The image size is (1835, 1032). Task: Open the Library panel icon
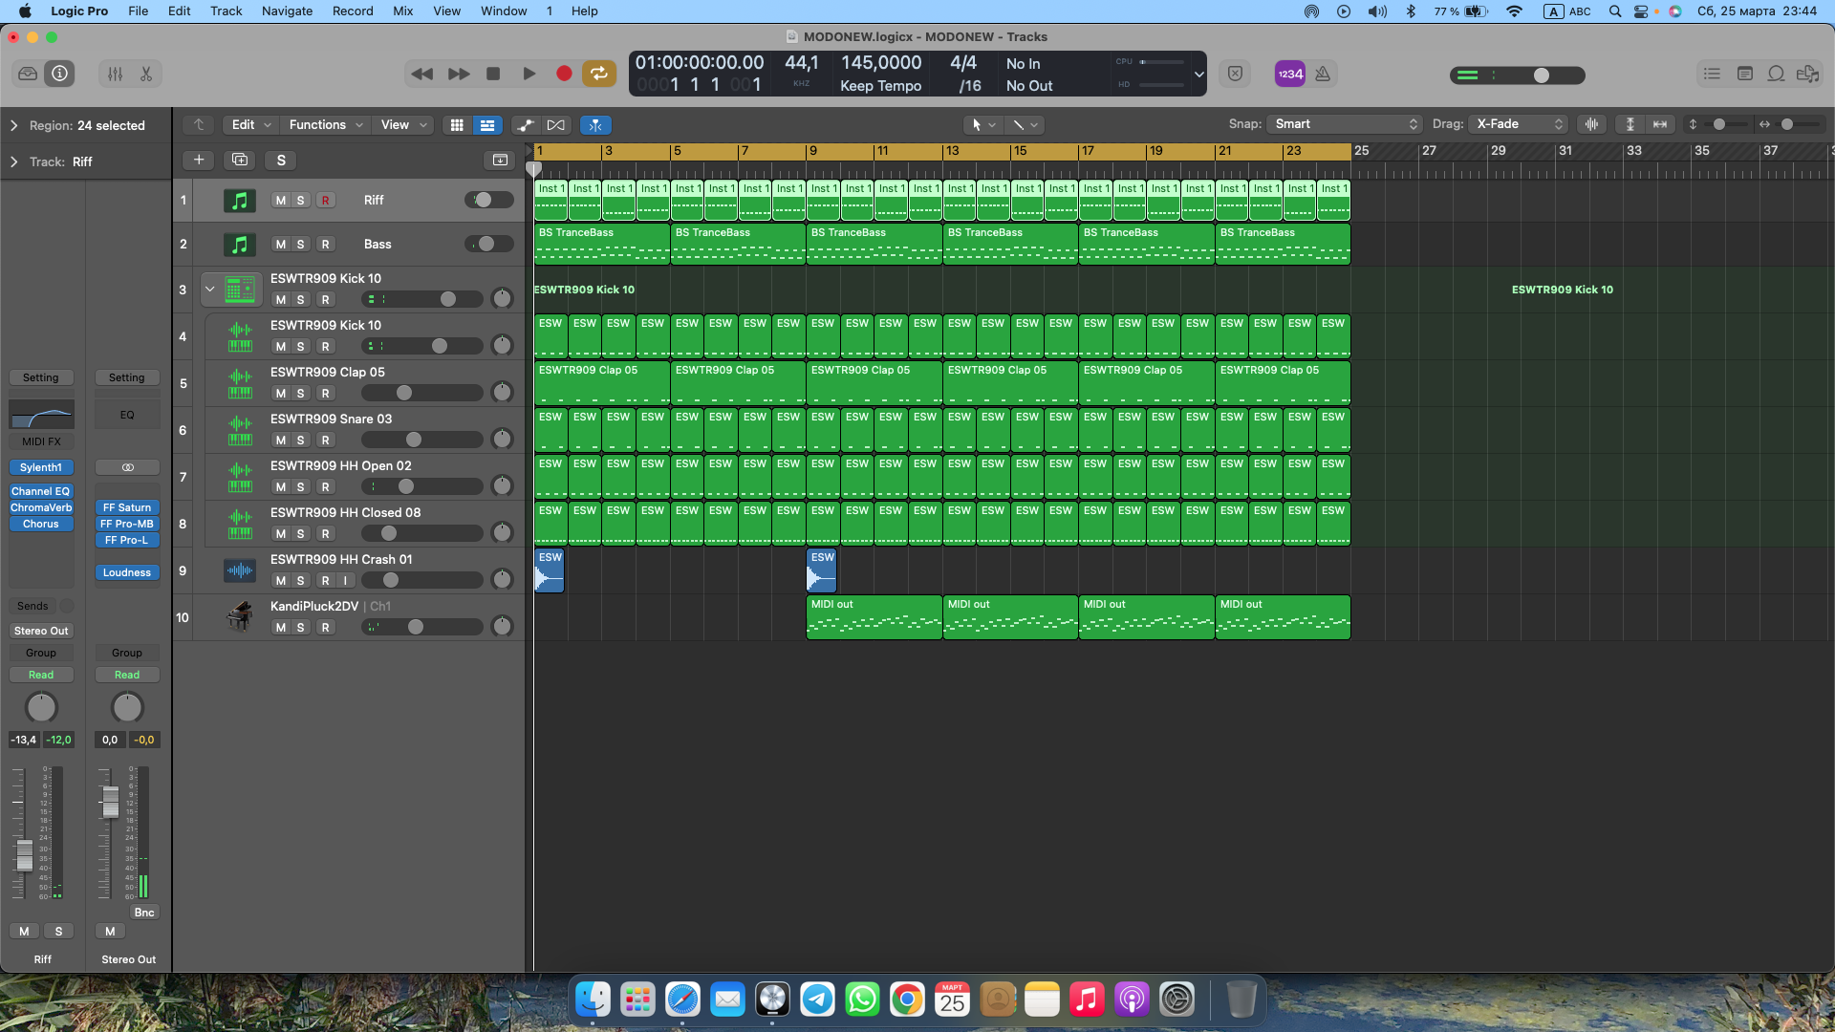(28, 74)
